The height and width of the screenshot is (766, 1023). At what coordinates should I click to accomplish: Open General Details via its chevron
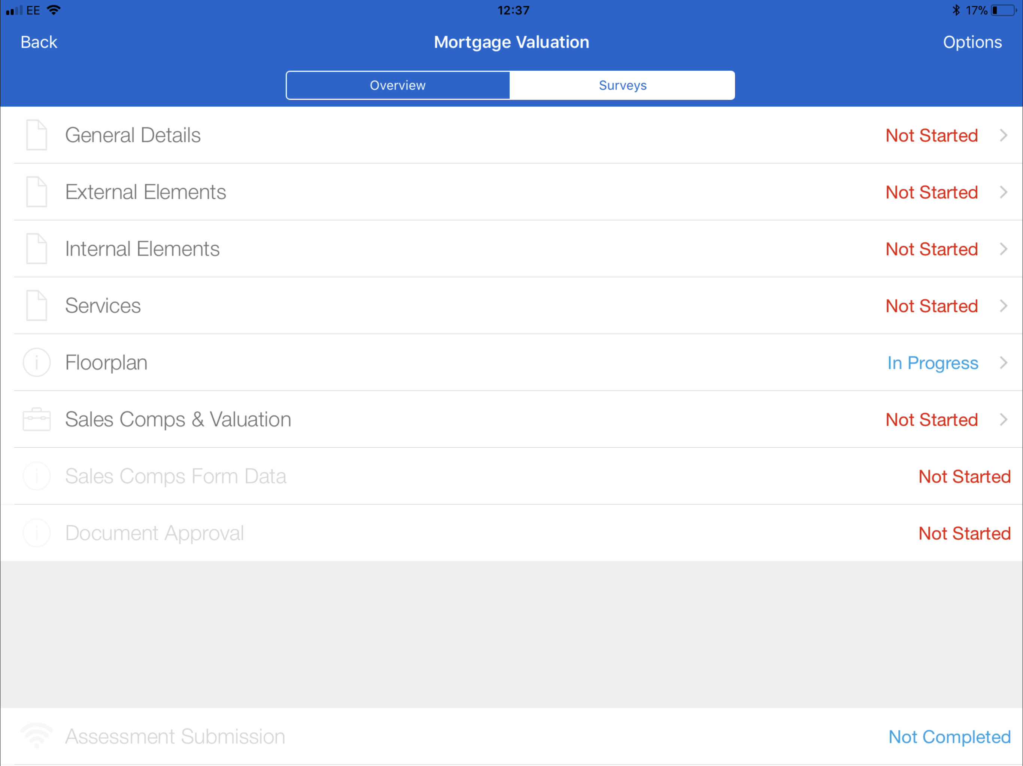tap(1003, 135)
